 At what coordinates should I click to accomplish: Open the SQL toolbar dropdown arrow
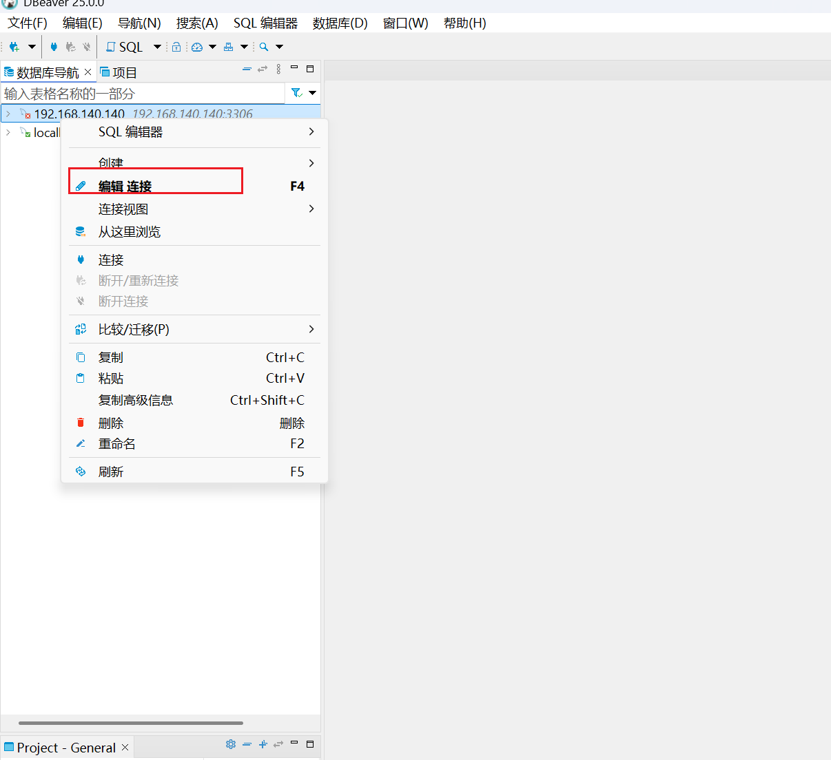coord(157,47)
